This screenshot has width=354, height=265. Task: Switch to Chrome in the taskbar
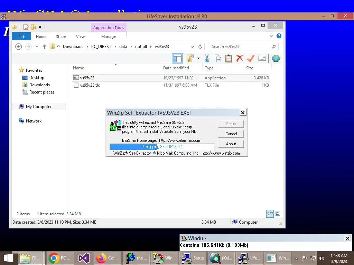pyautogui.click(x=60, y=258)
